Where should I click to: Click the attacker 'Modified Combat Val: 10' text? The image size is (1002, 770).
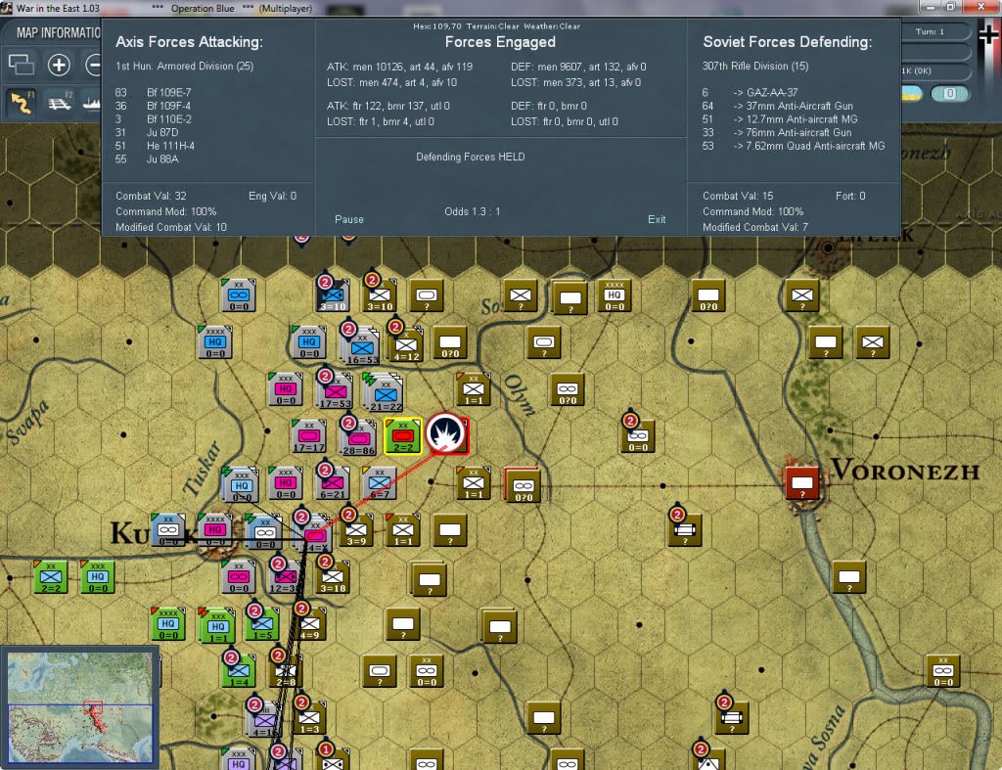point(170,227)
